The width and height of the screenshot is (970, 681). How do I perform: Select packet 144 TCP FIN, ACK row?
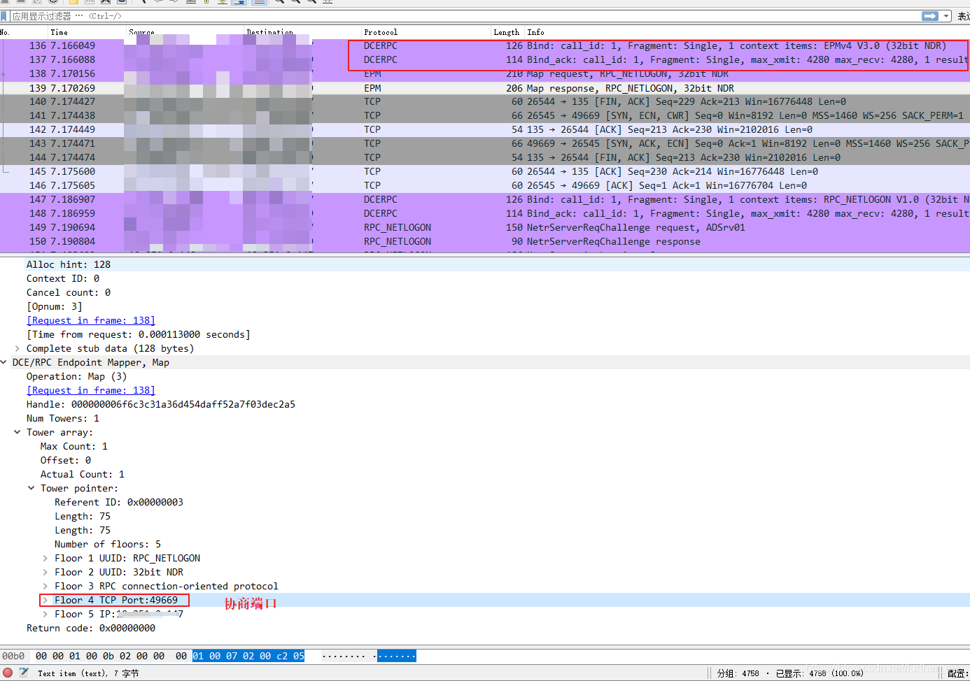point(485,157)
